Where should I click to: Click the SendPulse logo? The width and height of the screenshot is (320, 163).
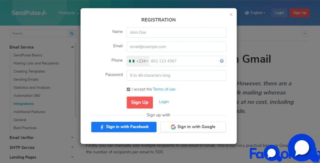[29, 13]
